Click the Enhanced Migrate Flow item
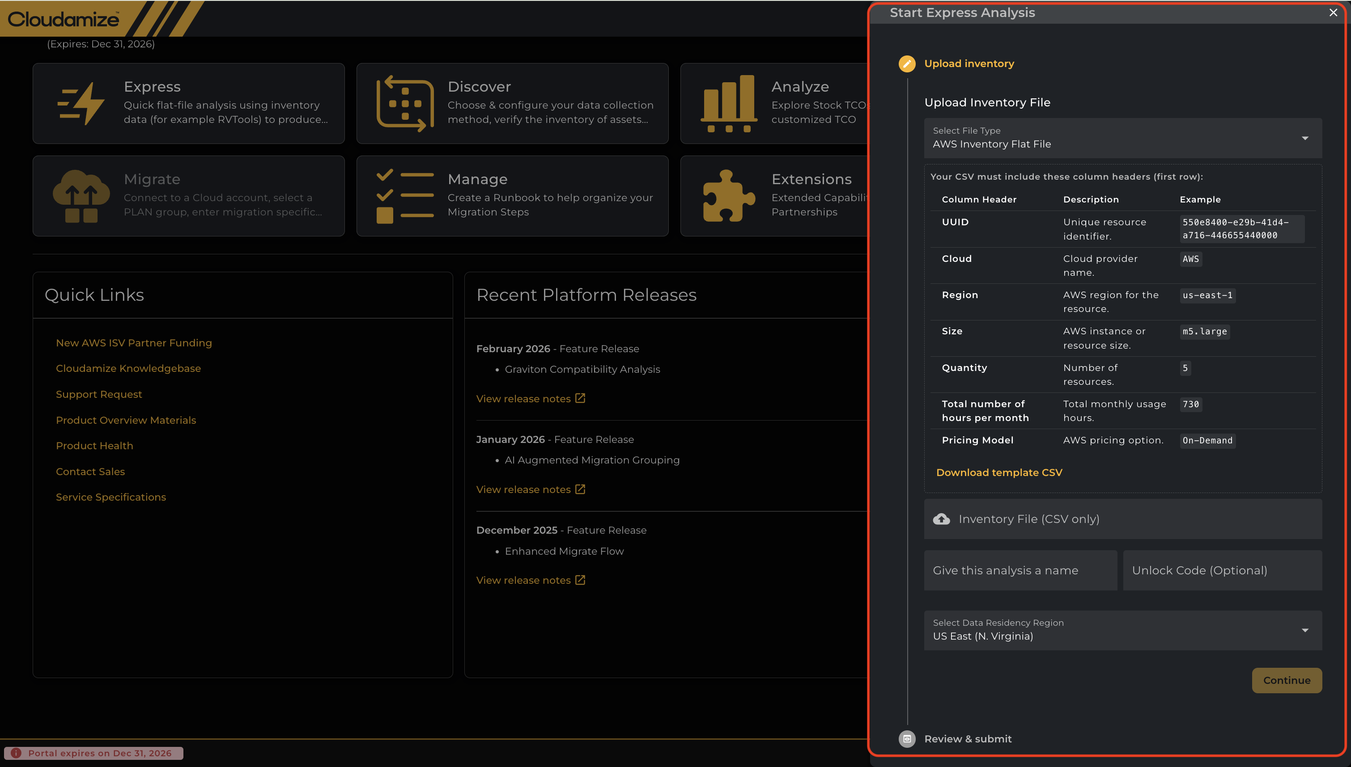Viewport: 1351px width, 767px height. (x=564, y=551)
